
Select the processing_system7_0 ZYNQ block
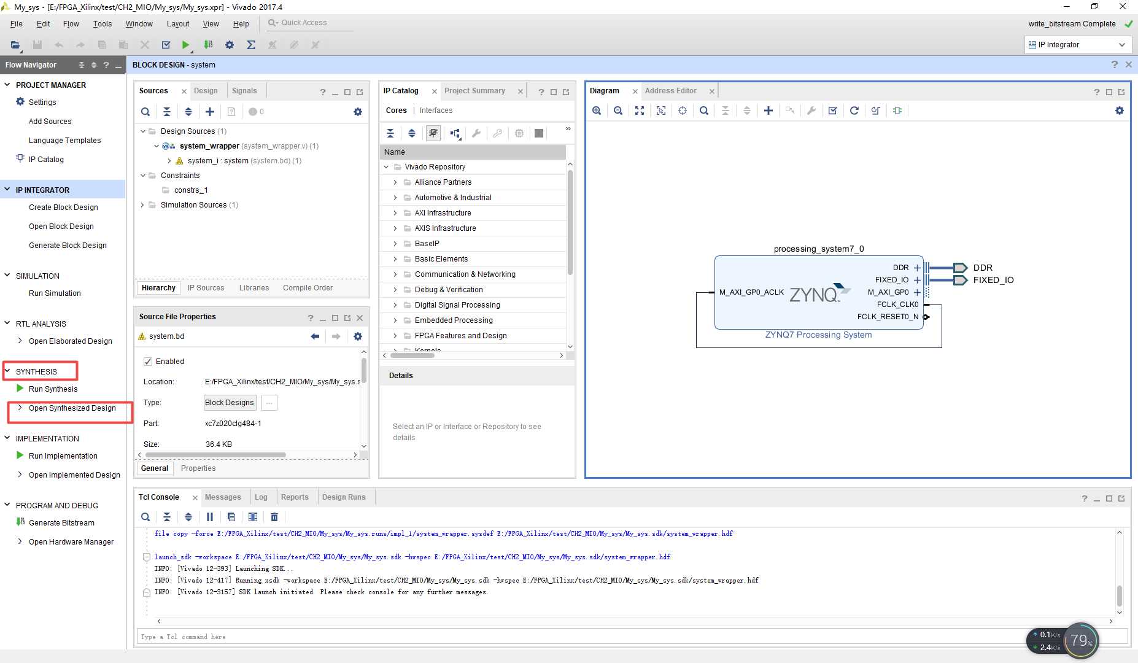tap(819, 292)
